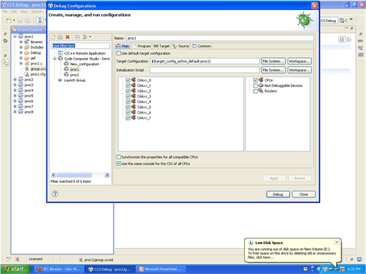Click the collapse all configurations icon
The width and height of the screenshot is (366, 274).
click(77, 37)
